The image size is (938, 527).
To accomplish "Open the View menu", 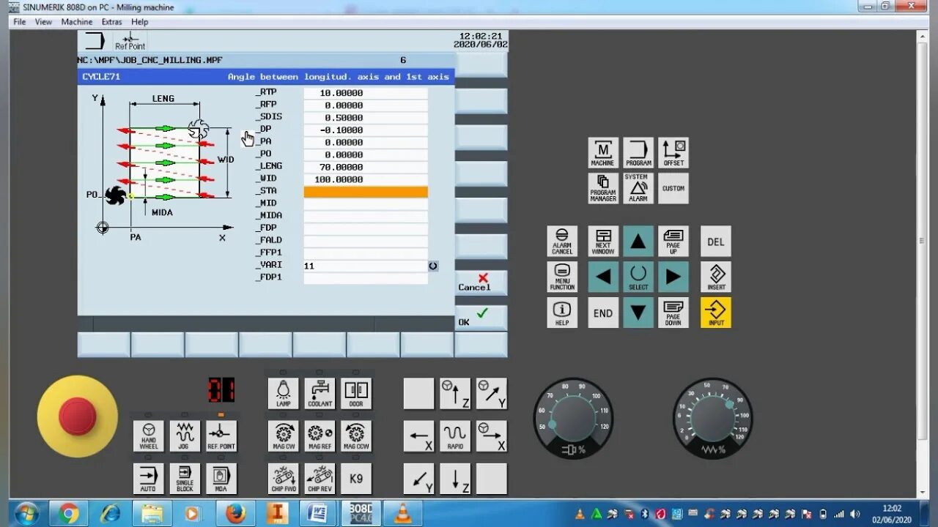I will (x=44, y=22).
